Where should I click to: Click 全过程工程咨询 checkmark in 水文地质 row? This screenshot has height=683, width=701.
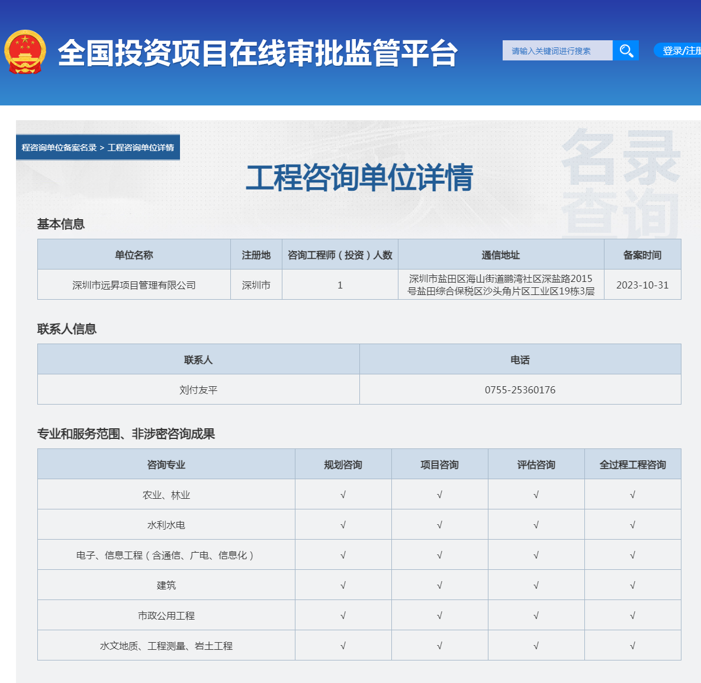(x=632, y=646)
